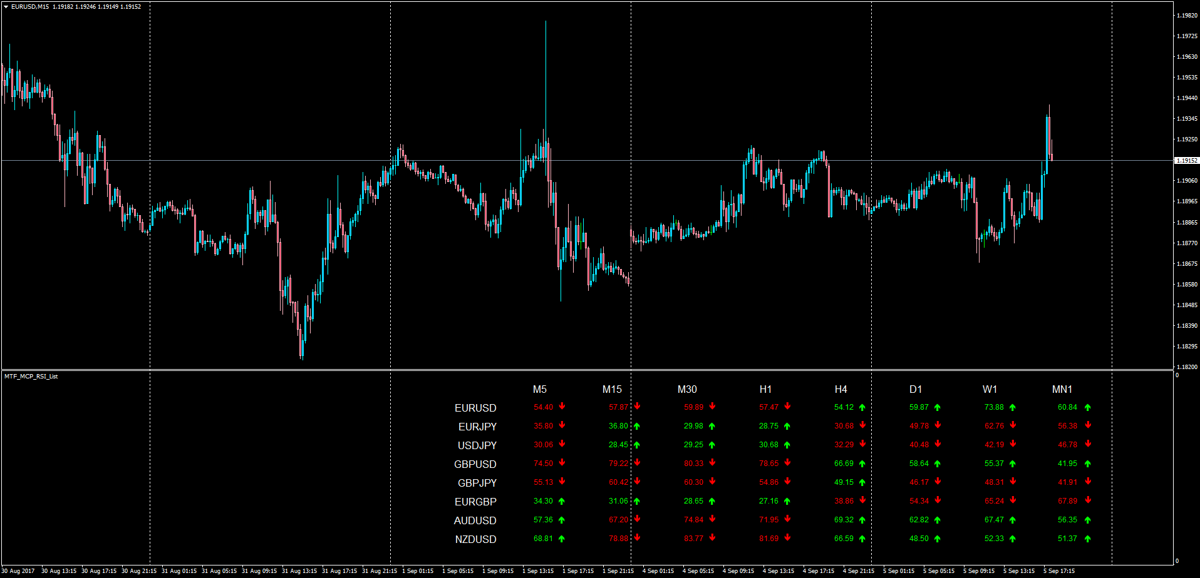Select the H1 column header
Viewport: 1200px width, 578px height.
[765, 389]
